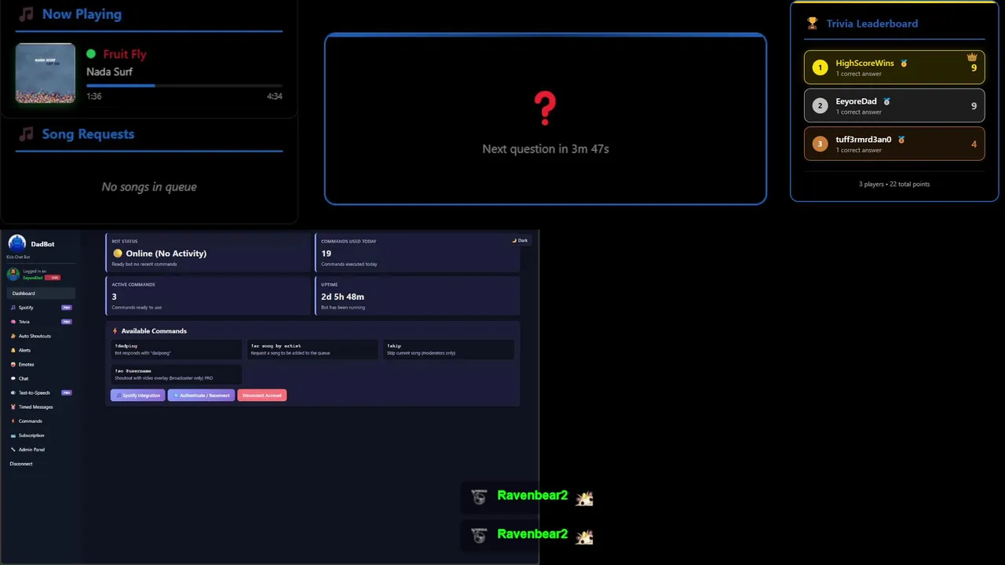Click the green playing indicator dot
Viewport: 1005px width, 565px height.
pos(91,54)
